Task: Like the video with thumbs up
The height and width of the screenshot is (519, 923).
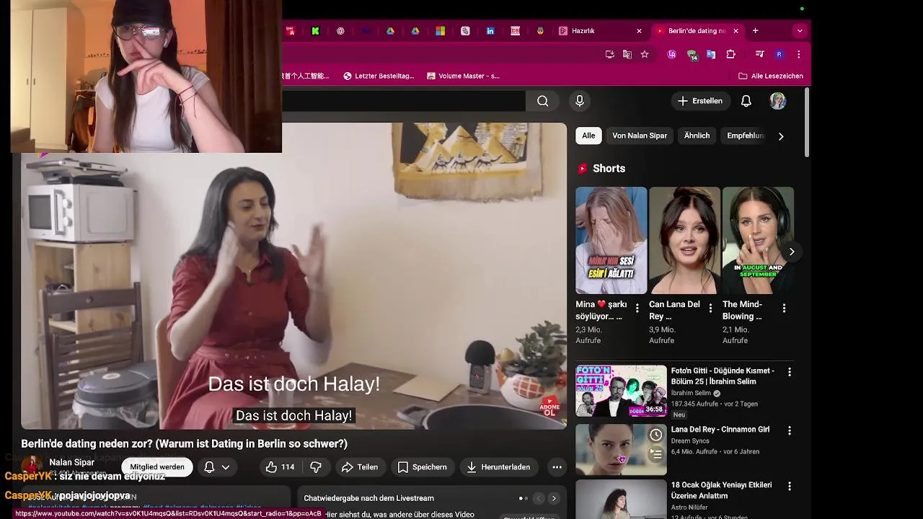Action: [x=280, y=467]
